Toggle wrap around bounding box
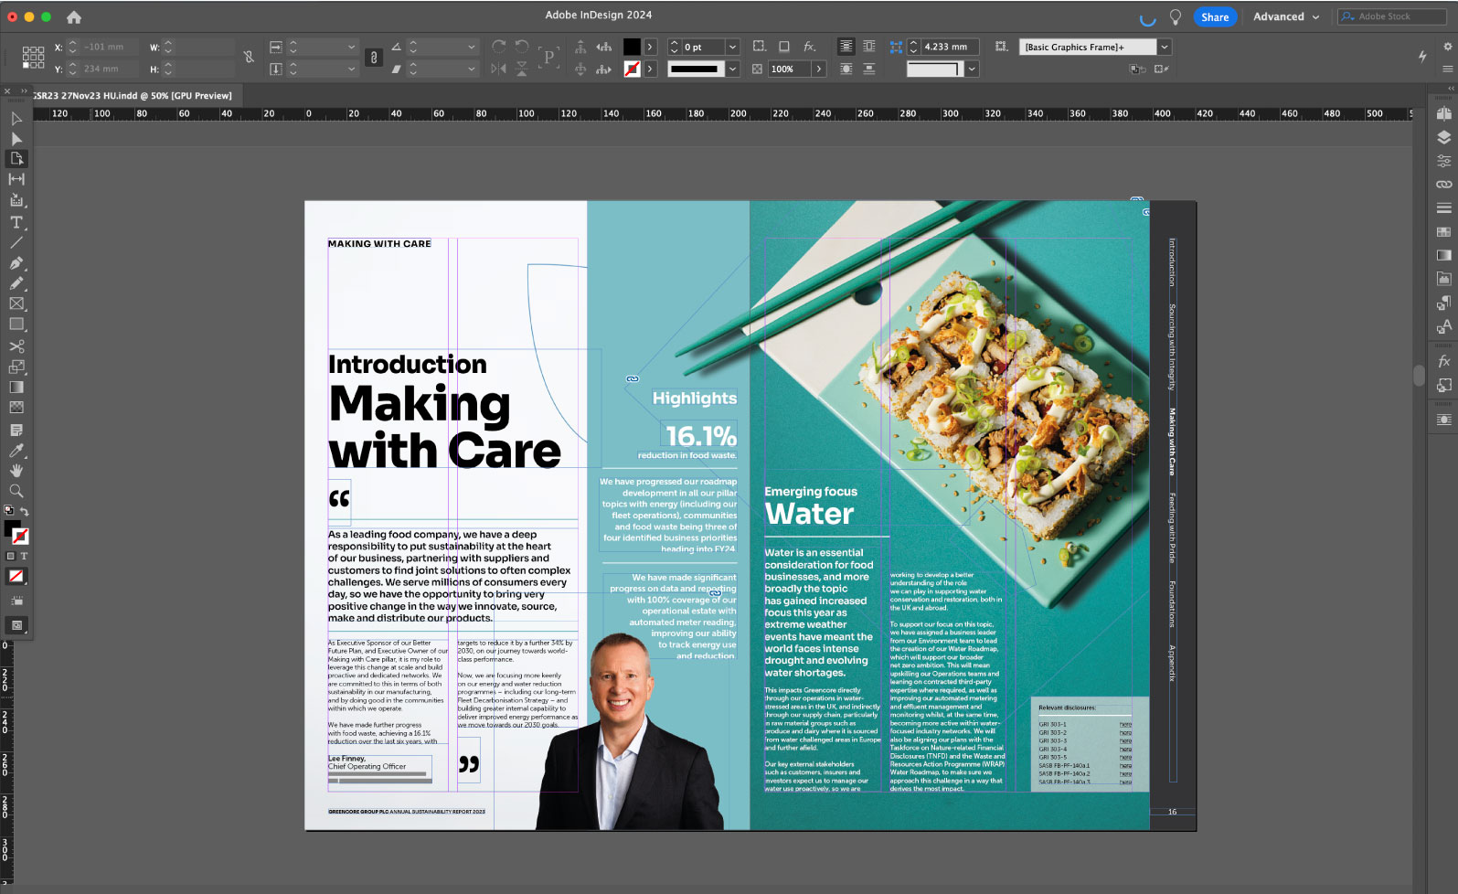 (x=869, y=47)
